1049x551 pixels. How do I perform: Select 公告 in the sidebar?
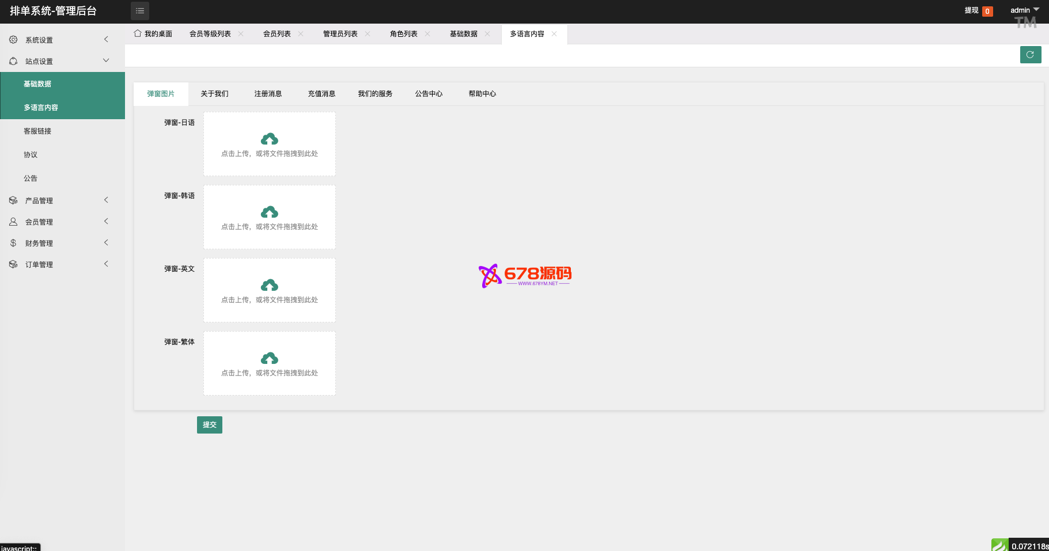tap(31, 178)
